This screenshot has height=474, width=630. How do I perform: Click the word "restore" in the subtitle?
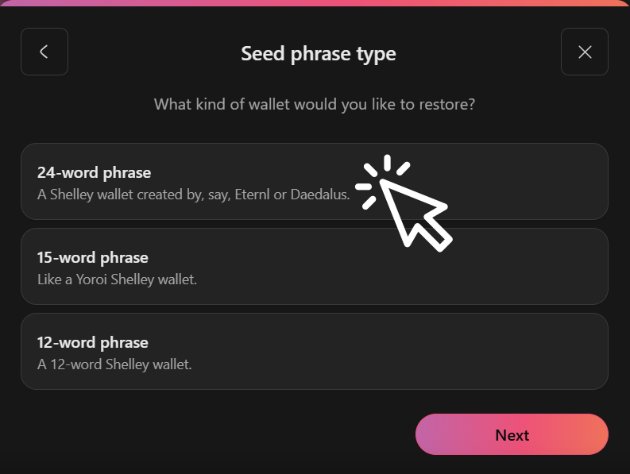pos(449,104)
